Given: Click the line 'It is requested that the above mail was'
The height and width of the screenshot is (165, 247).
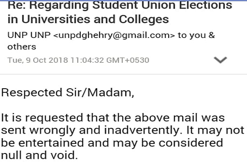Looking at the screenshot, I should pos(113,118).
